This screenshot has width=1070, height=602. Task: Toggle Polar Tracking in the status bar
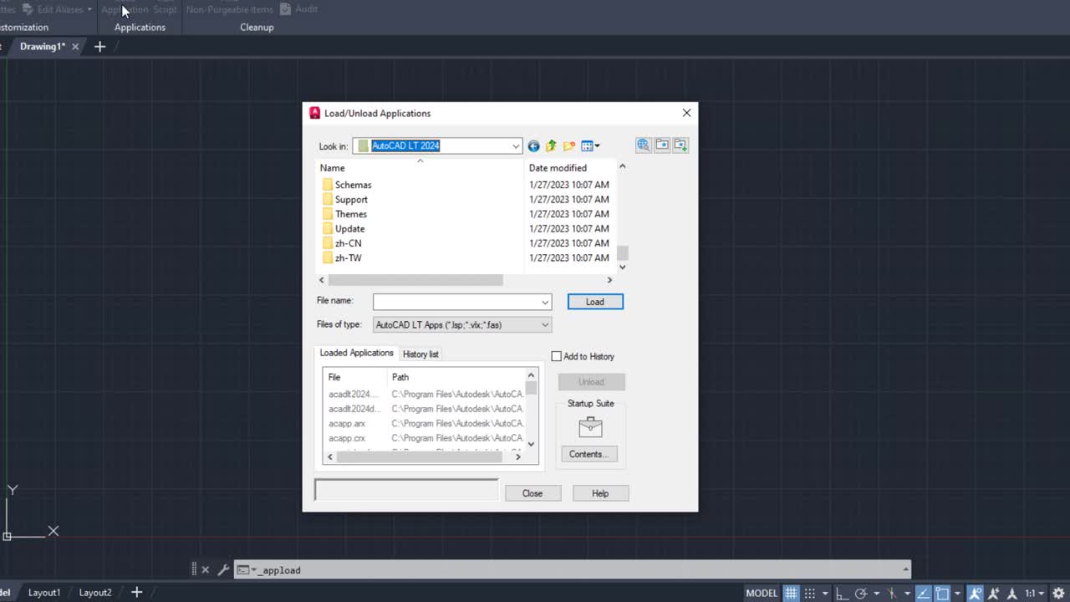coord(862,593)
